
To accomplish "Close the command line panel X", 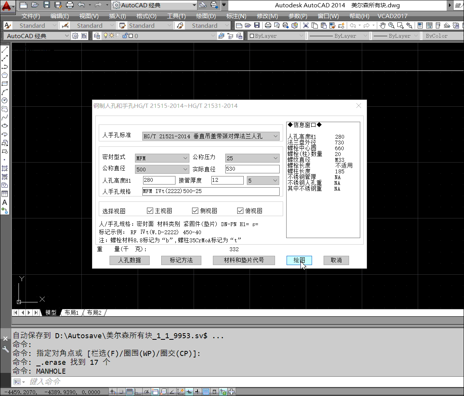I will [x=5, y=339].
